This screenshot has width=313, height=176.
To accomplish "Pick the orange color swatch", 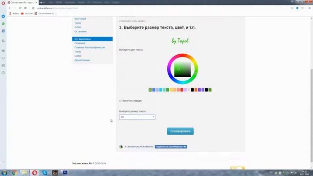I will [196, 90].
